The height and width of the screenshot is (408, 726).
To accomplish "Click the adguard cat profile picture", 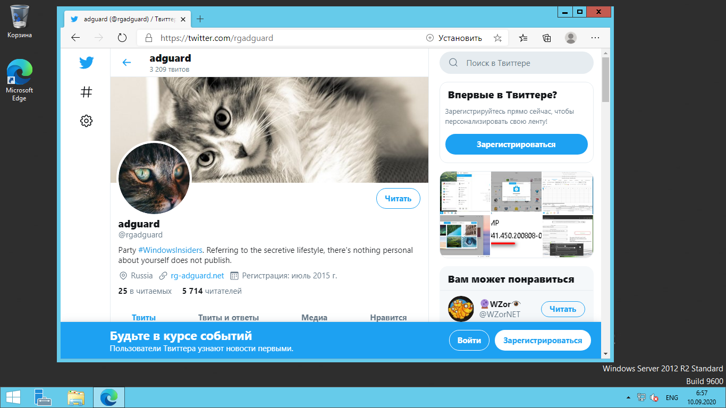I will coord(154,178).
